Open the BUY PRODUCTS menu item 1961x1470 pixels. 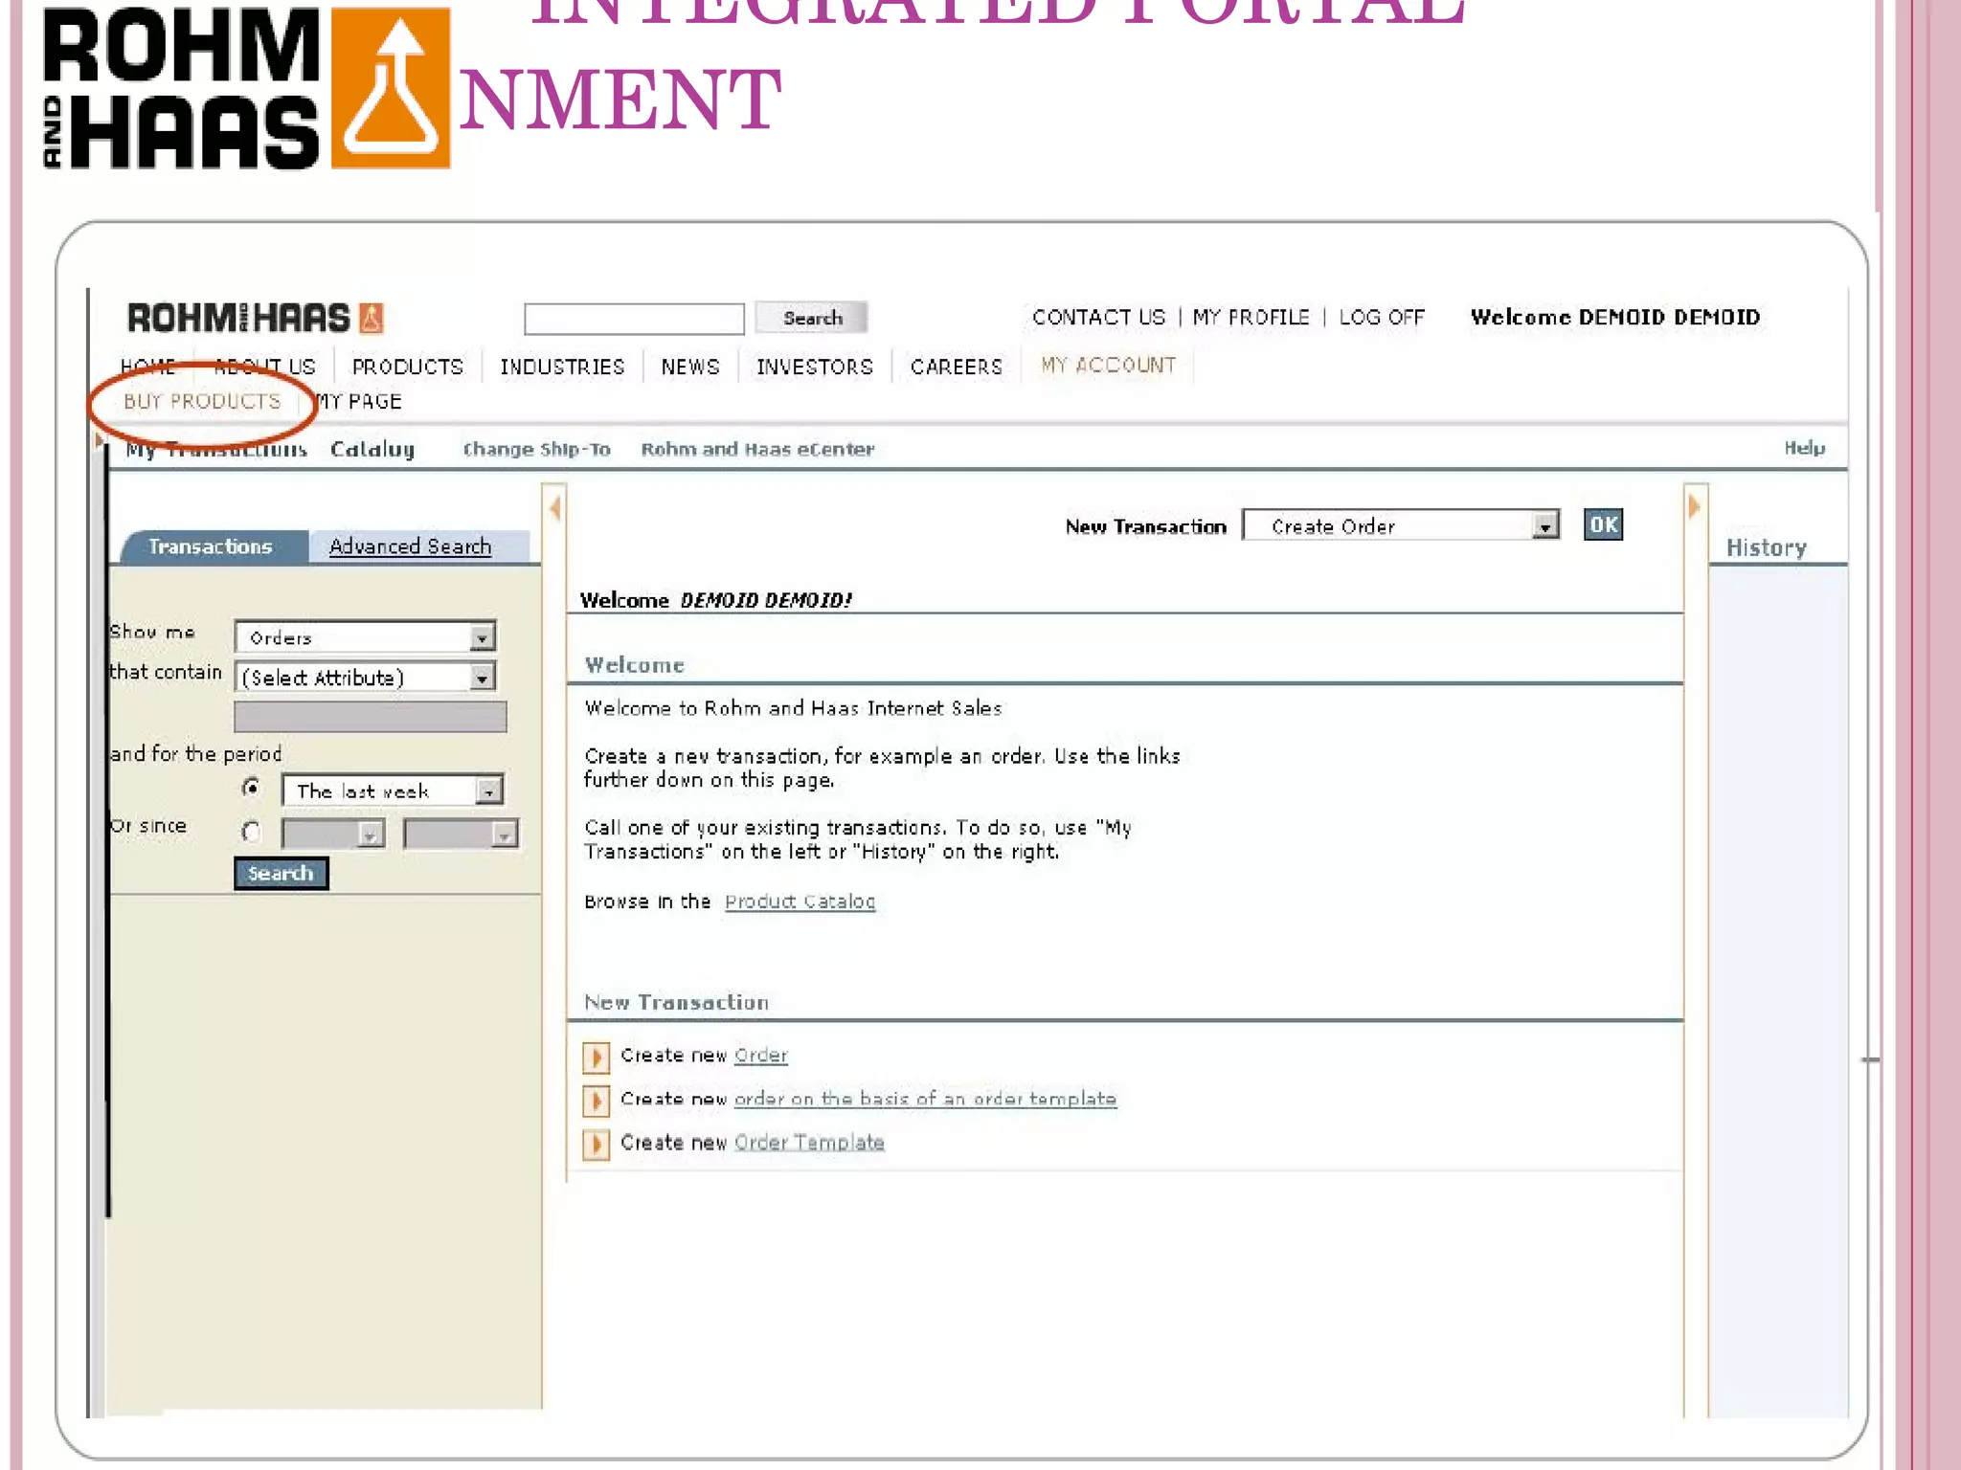tap(202, 402)
